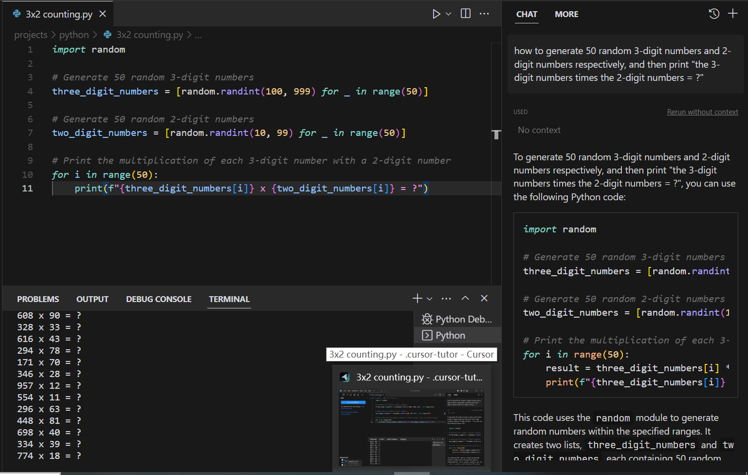Screen dimensions: 748x475
Task: Select the CHAT tab
Action: coord(527,14)
